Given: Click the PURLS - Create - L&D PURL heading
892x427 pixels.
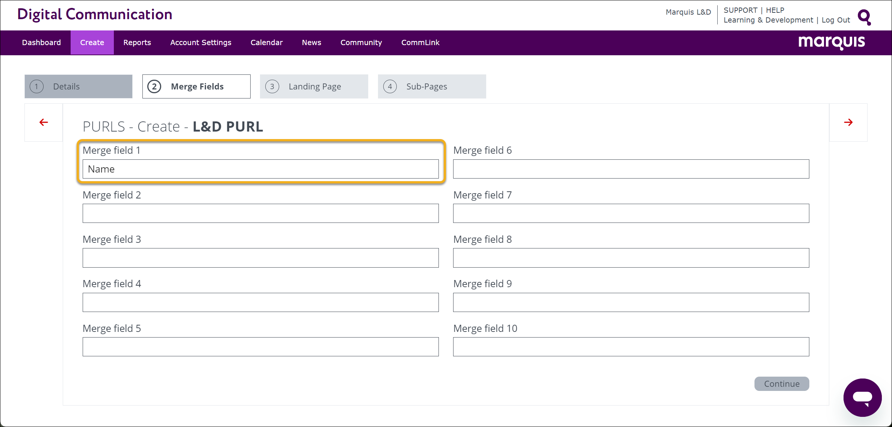Looking at the screenshot, I should pos(173,127).
